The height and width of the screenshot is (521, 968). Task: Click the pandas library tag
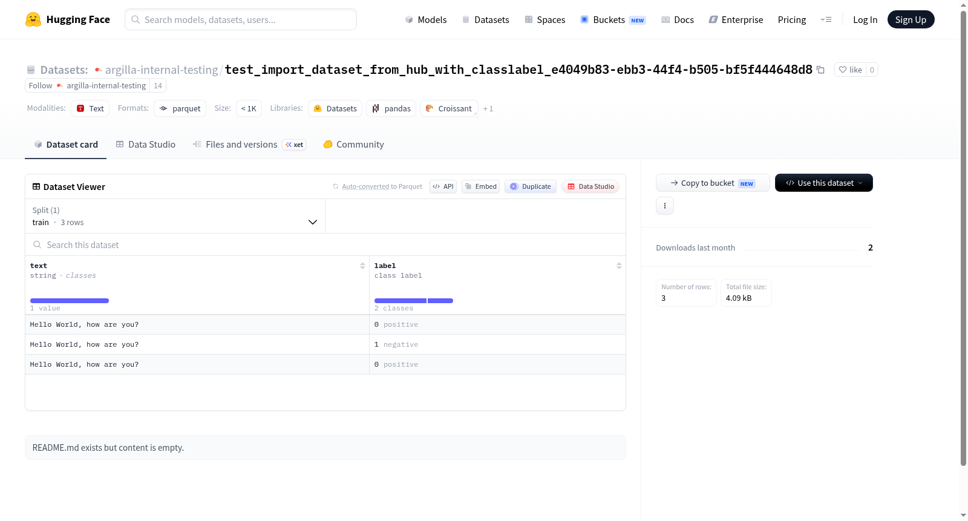[391, 108]
